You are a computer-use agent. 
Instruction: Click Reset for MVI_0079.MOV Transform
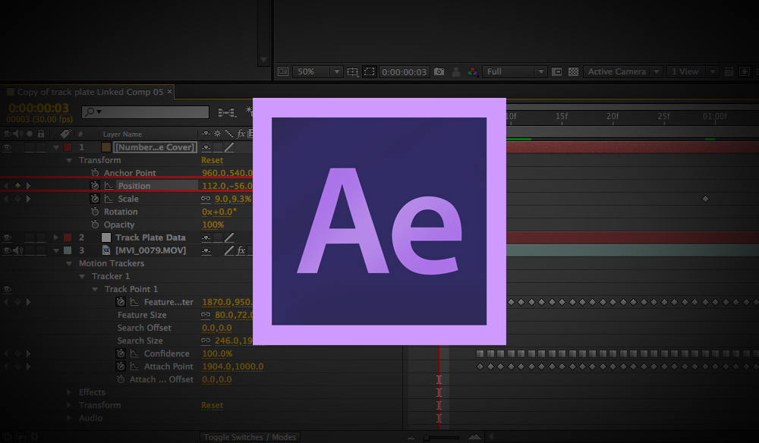[x=212, y=405]
